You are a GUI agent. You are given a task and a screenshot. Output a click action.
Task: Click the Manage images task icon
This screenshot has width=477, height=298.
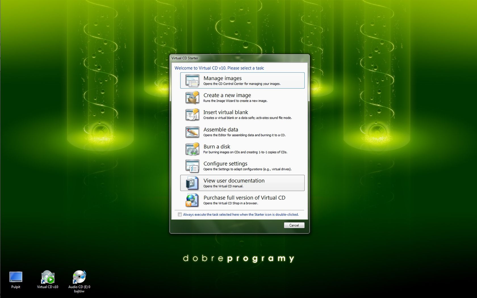192,81
